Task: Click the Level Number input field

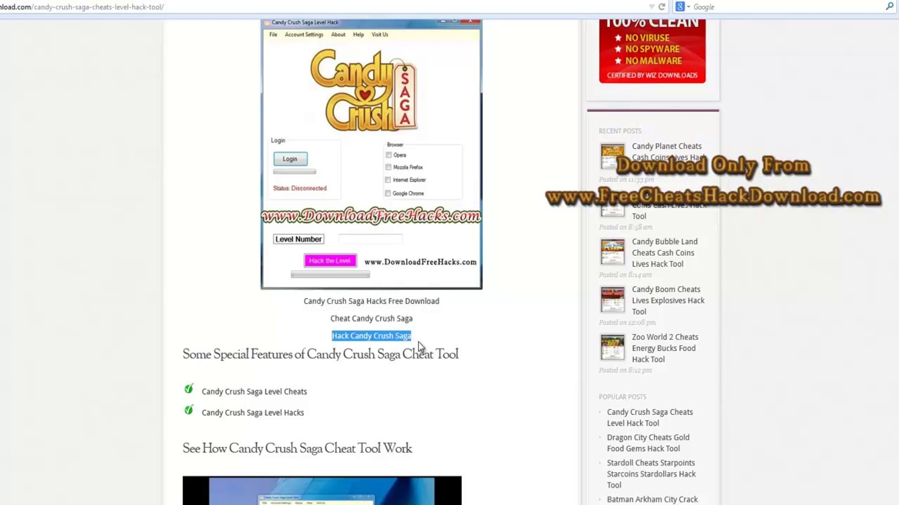Action: 370,239
